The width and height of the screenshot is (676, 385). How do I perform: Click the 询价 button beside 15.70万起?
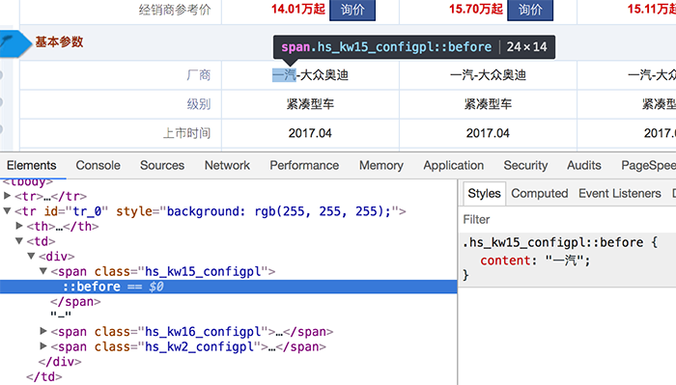point(530,10)
